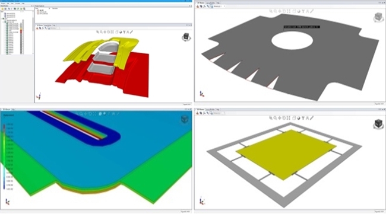The image size is (386, 214).
Task: Open the dropdown in the yellow ply viewer toolbar
Action: coord(219,113)
